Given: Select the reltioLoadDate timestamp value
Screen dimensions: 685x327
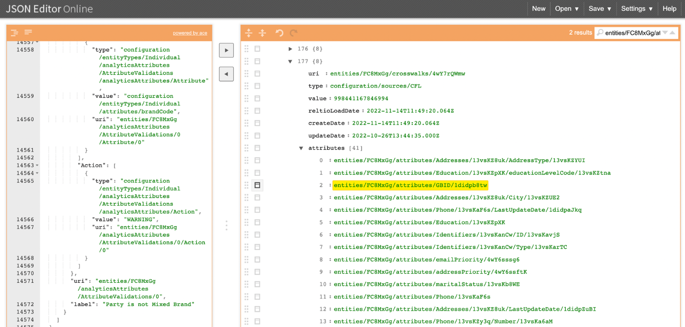Looking at the screenshot, I should click(x=410, y=111).
